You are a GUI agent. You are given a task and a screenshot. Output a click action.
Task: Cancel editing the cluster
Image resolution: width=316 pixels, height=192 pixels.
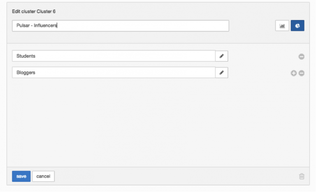coord(43,176)
